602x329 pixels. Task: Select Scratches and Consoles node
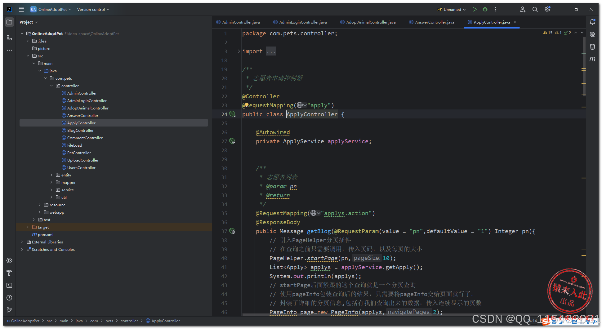(x=53, y=249)
